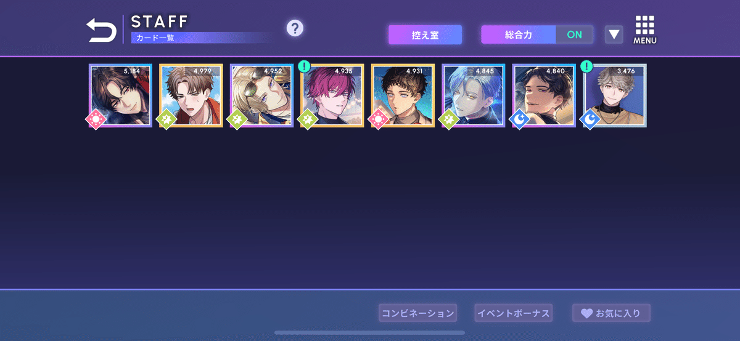Image resolution: width=740 pixels, height=341 pixels.
Task: Open the 総合力 sort selector
Action: coord(519,34)
